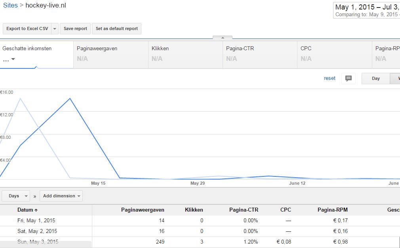The image size is (400, 248).
Task: Click the € 0,16 Pagina-RPM value
Action: pos(340,231)
